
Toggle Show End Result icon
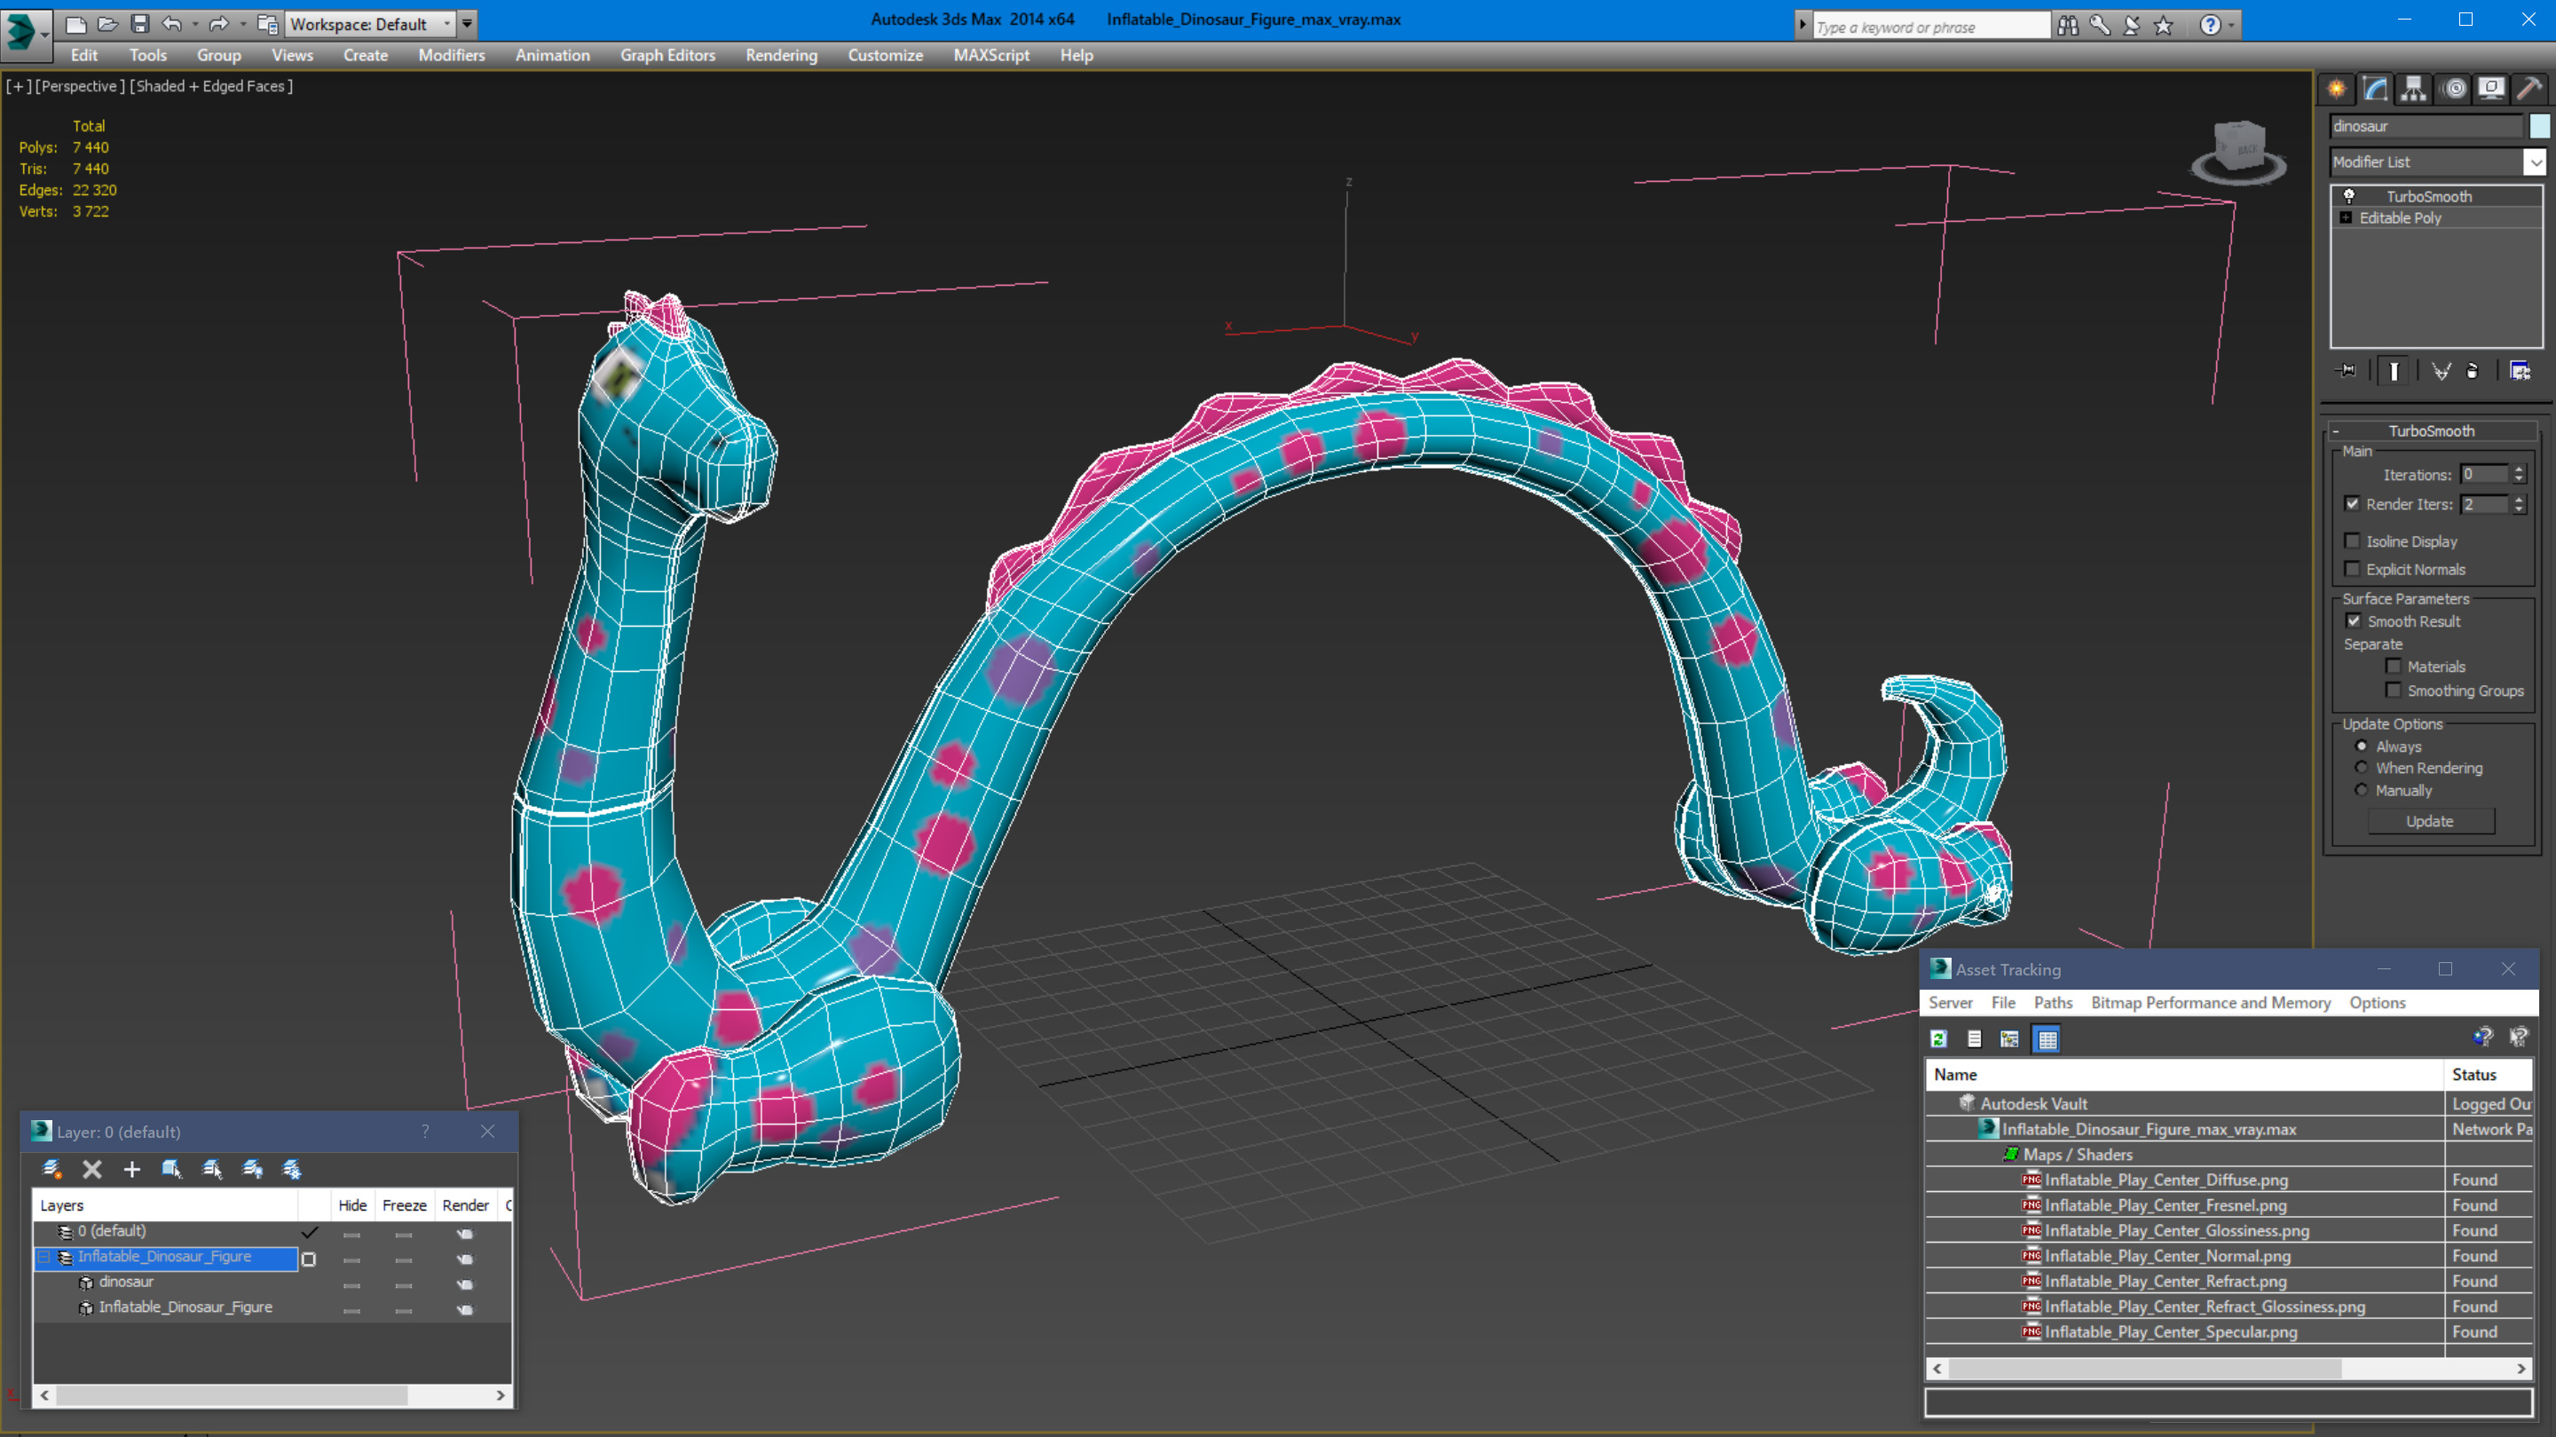coord(2394,371)
